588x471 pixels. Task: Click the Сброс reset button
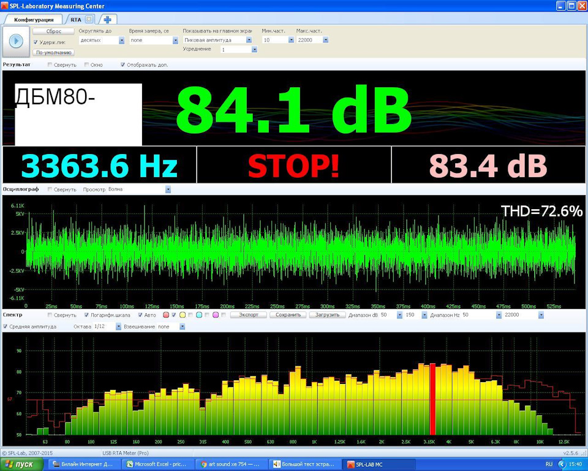tap(54, 31)
